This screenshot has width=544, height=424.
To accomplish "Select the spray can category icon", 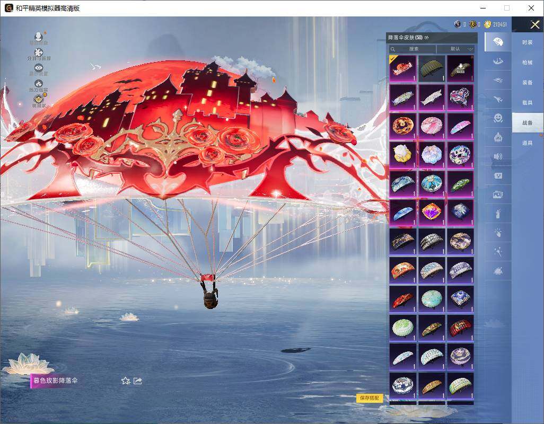I will click(x=498, y=214).
